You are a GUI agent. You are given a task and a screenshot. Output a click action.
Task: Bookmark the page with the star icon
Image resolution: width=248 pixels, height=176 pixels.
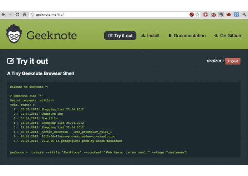(x=197, y=15)
